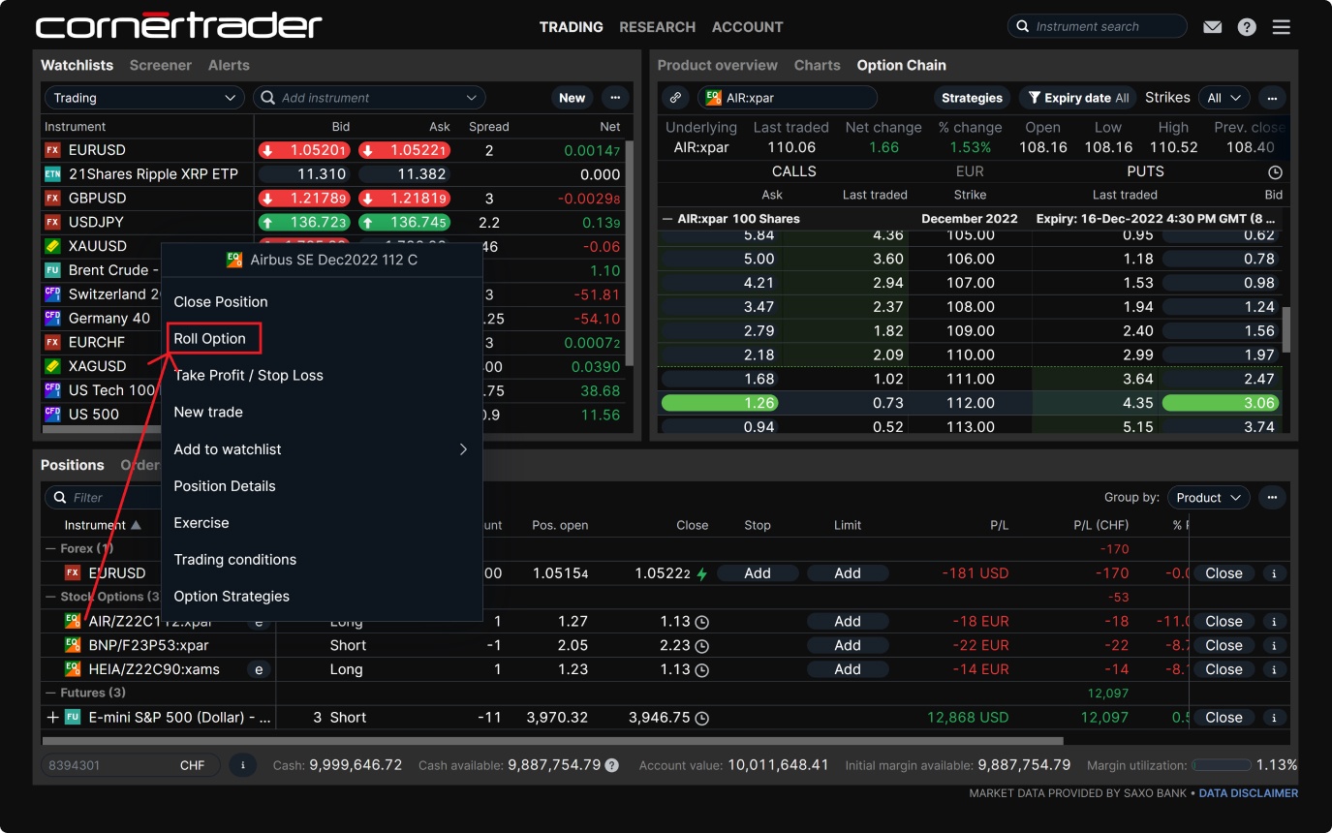Open the Group by Product dropdown
The width and height of the screenshot is (1332, 833).
(x=1208, y=498)
